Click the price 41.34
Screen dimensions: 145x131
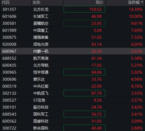(x=96, y=58)
